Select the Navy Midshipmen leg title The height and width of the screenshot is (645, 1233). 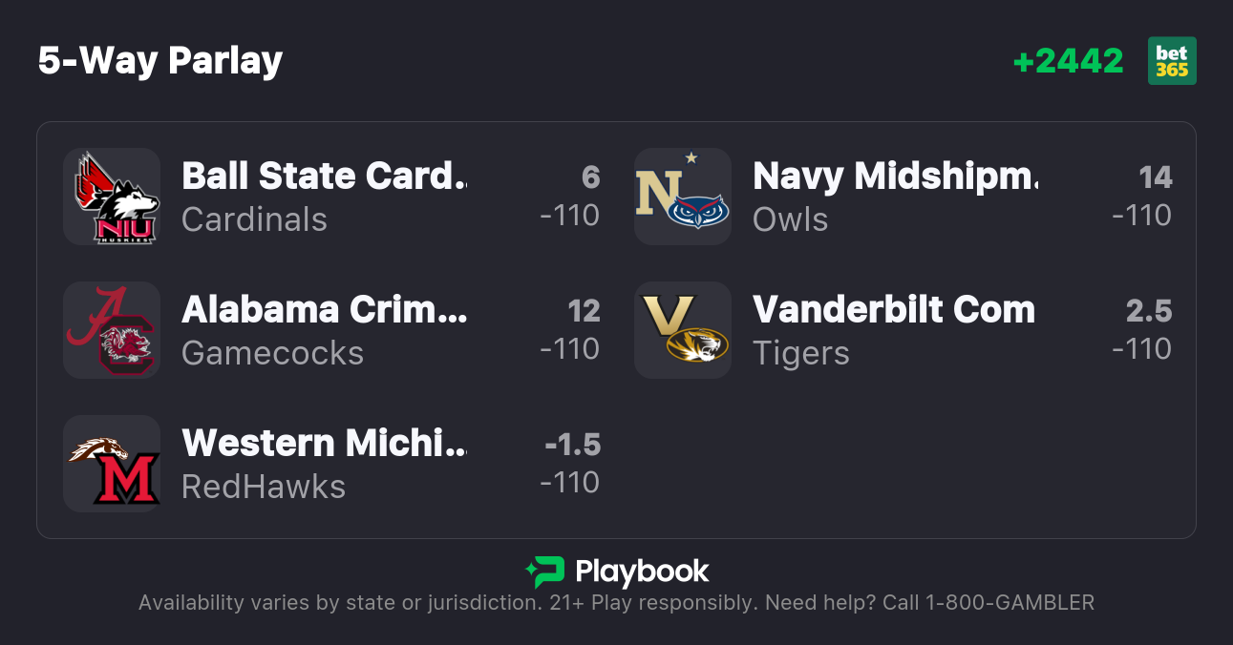click(x=895, y=177)
